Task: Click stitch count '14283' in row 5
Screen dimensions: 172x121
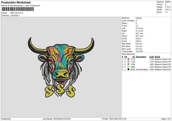Action: 132,69
